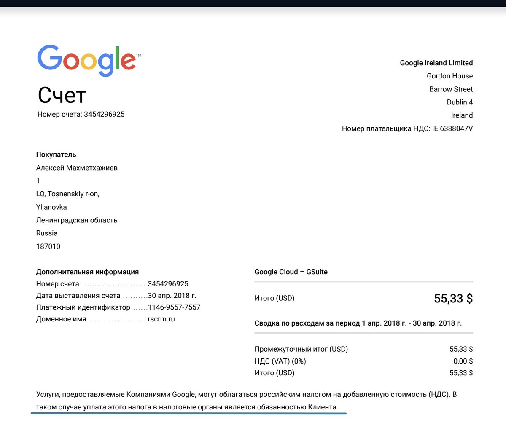Click the 'Barrow Street' address line
The height and width of the screenshot is (425, 506).
(x=451, y=89)
